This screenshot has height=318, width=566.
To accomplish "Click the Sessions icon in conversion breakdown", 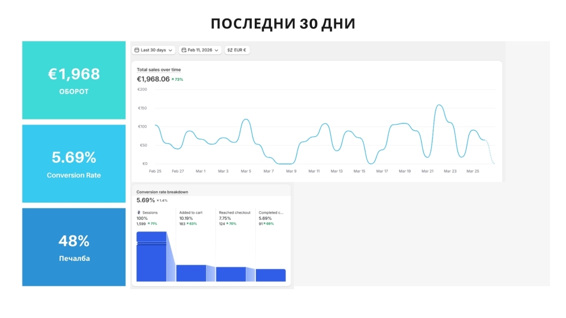I will (x=139, y=212).
